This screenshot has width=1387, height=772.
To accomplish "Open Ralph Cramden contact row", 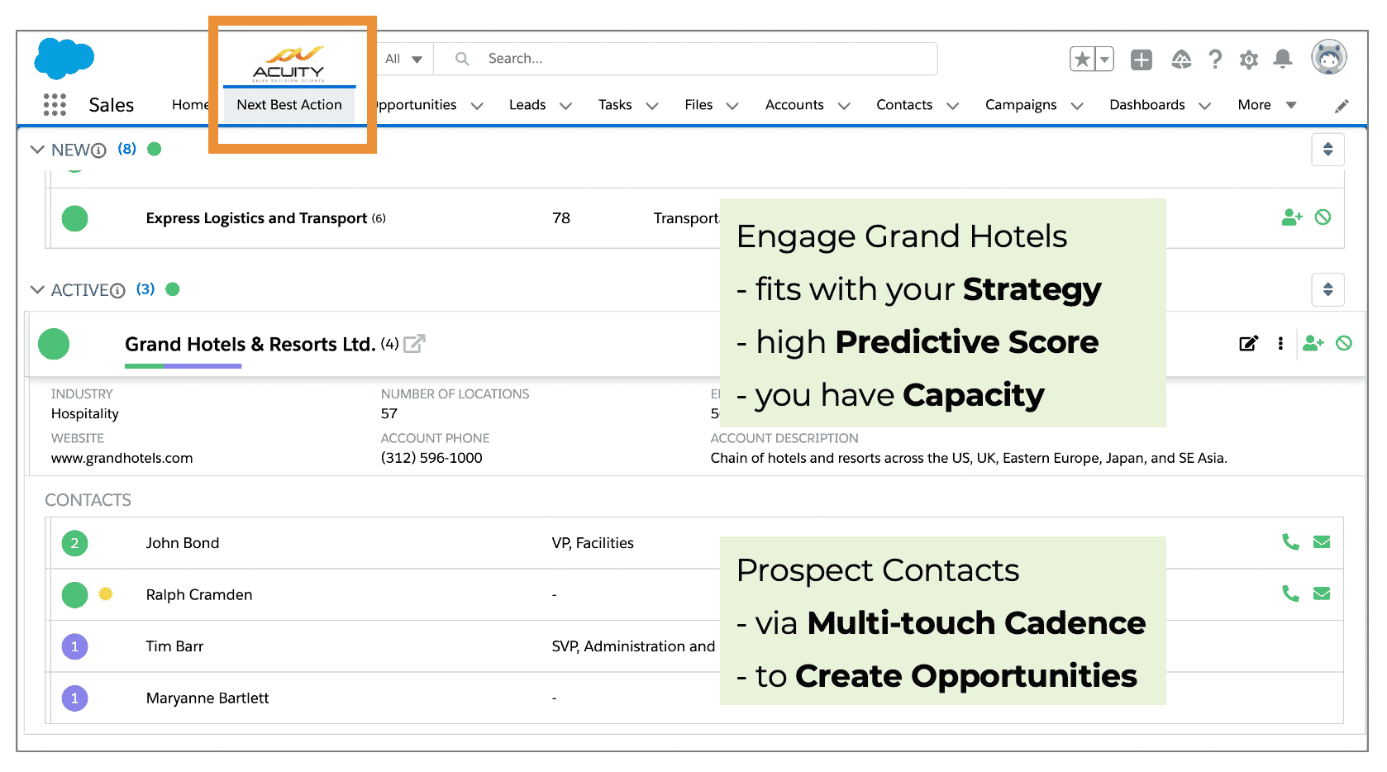I will 696,594.
